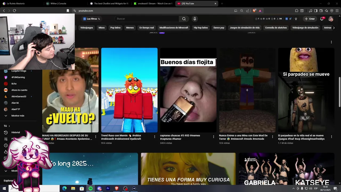Open the browser hamburger menu

tap(337, 11)
